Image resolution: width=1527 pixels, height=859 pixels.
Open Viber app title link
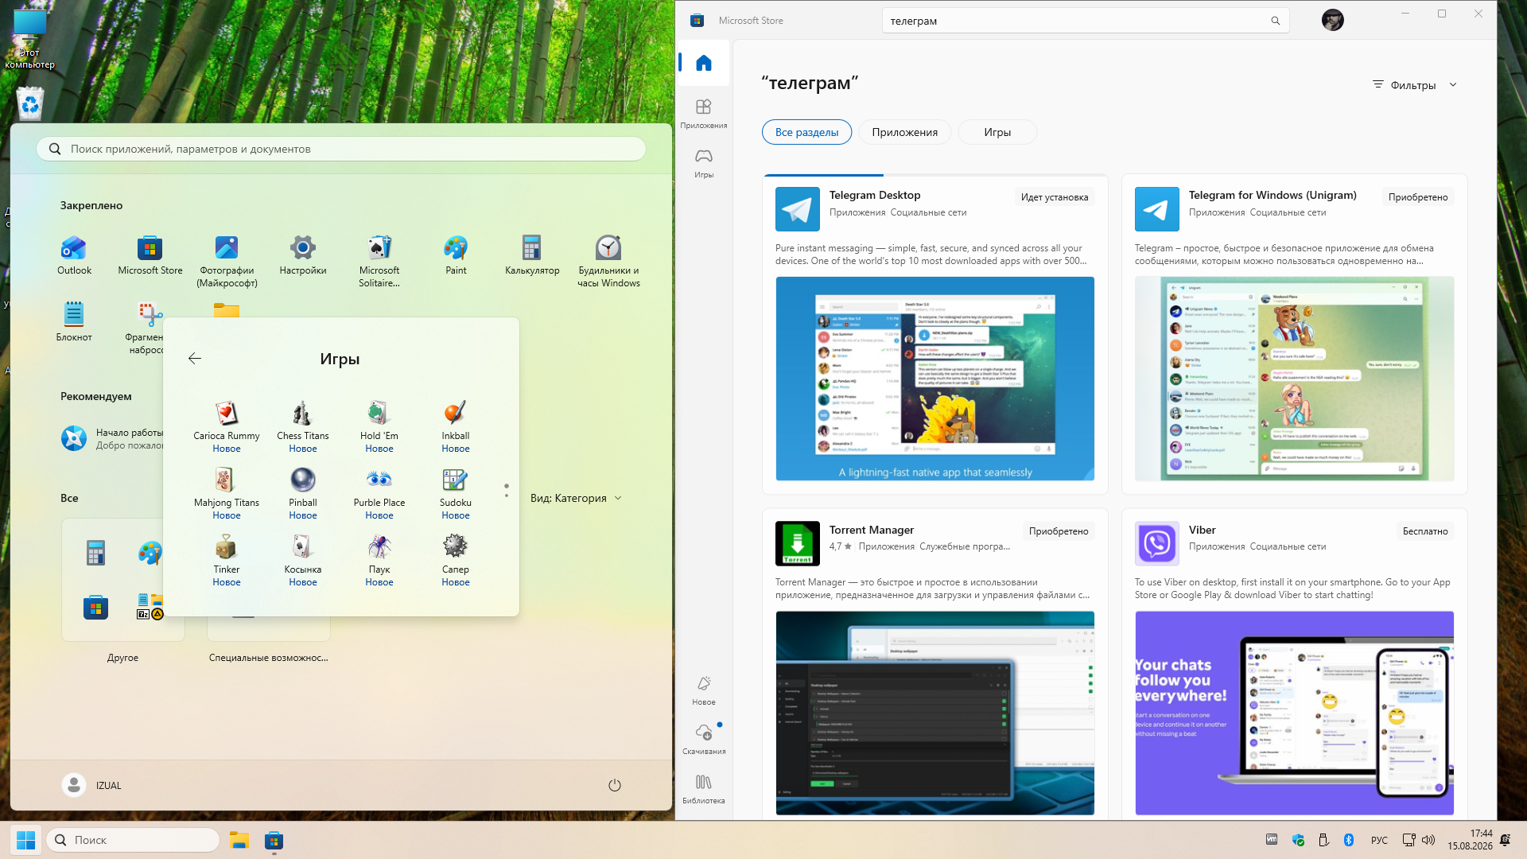coord(1203,530)
